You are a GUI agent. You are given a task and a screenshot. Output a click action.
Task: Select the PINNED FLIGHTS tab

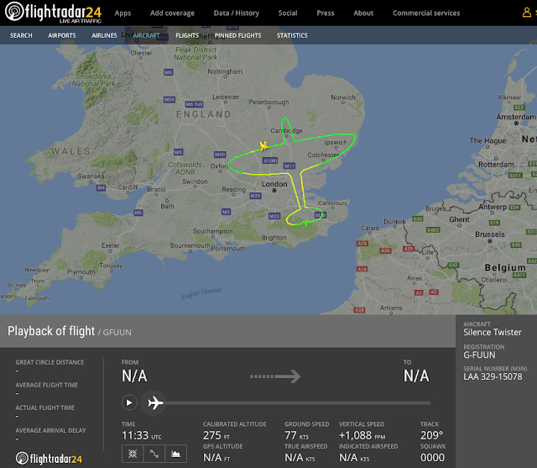(237, 35)
